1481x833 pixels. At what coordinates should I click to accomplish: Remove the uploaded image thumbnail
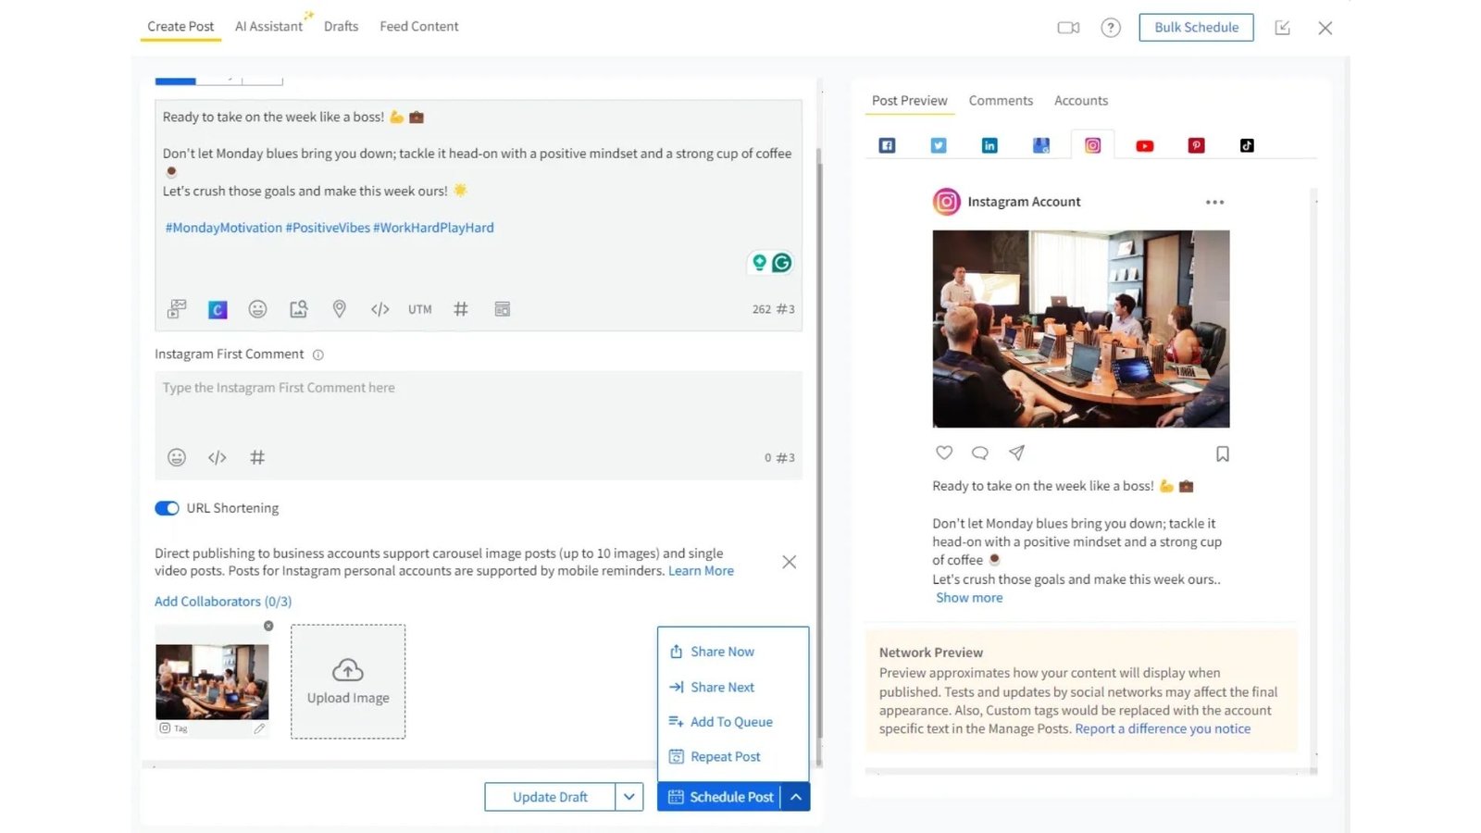pos(268,626)
